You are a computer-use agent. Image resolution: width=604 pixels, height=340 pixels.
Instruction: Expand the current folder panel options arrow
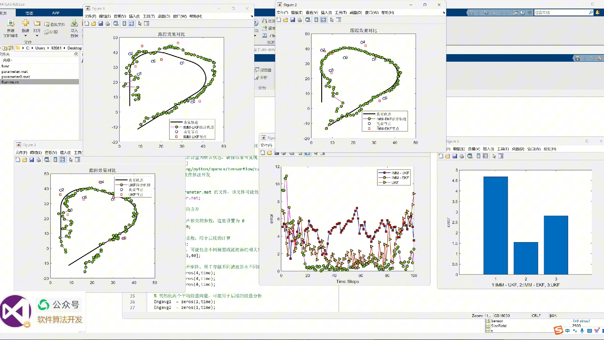76,54
